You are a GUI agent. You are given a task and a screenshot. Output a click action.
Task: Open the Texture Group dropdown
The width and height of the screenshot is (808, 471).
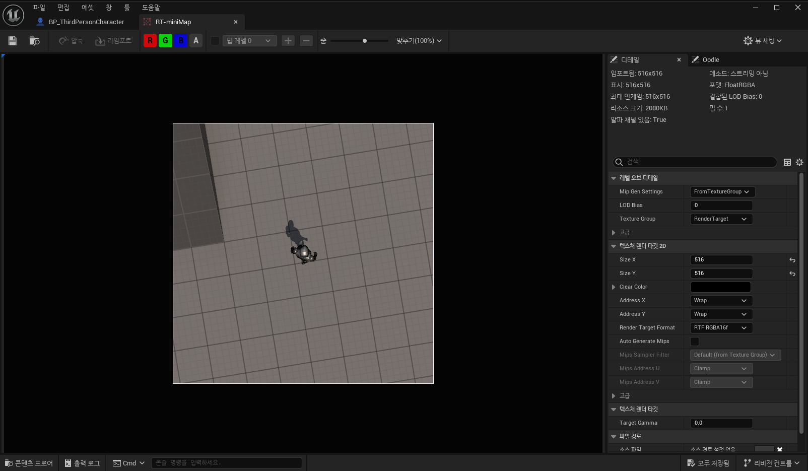coord(721,219)
